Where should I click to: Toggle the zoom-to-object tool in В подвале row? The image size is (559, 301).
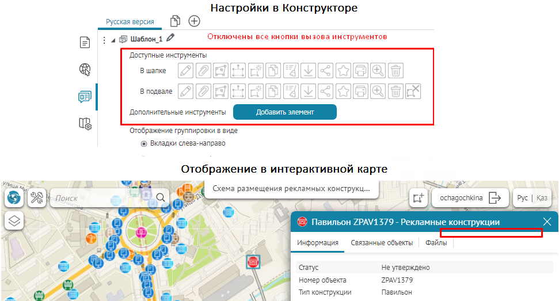[378, 91]
